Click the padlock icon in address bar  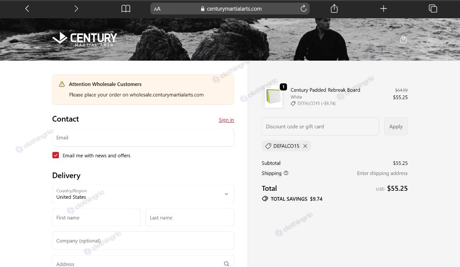tap(203, 9)
